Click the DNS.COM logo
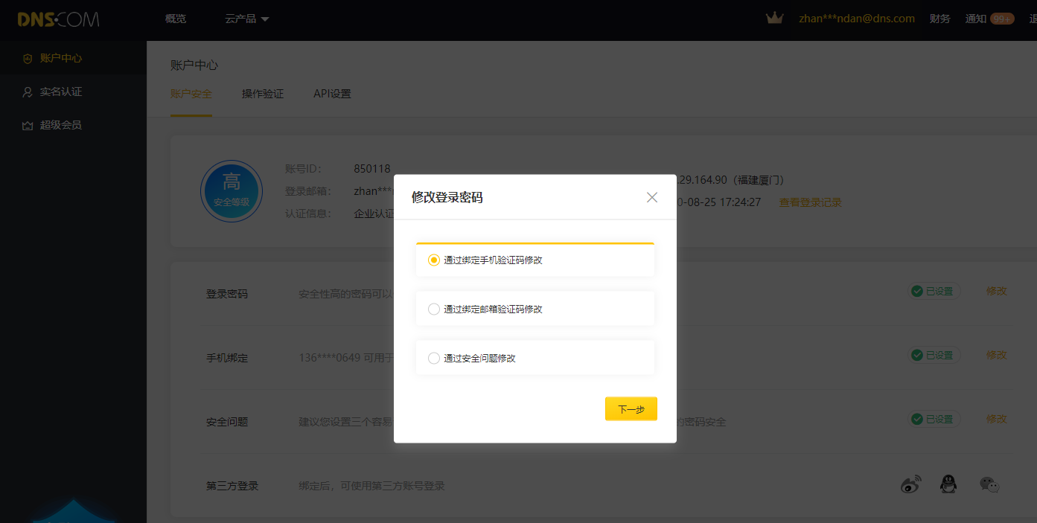Viewport: 1037px width, 523px height. (x=58, y=19)
